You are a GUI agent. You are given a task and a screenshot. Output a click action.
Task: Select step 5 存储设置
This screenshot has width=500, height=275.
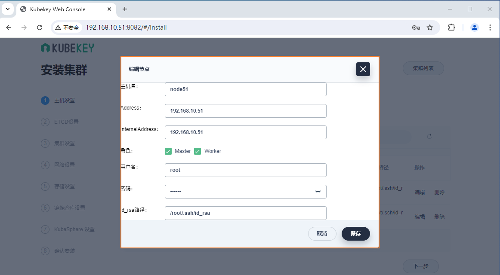click(x=58, y=186)
